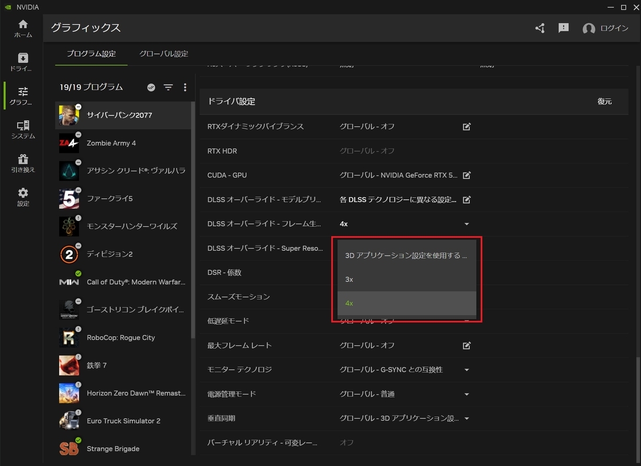Open the Drivers section in the sidebar
Image resolution: width=641 pixels, height=466 pixels.
(x=22, y=63)
